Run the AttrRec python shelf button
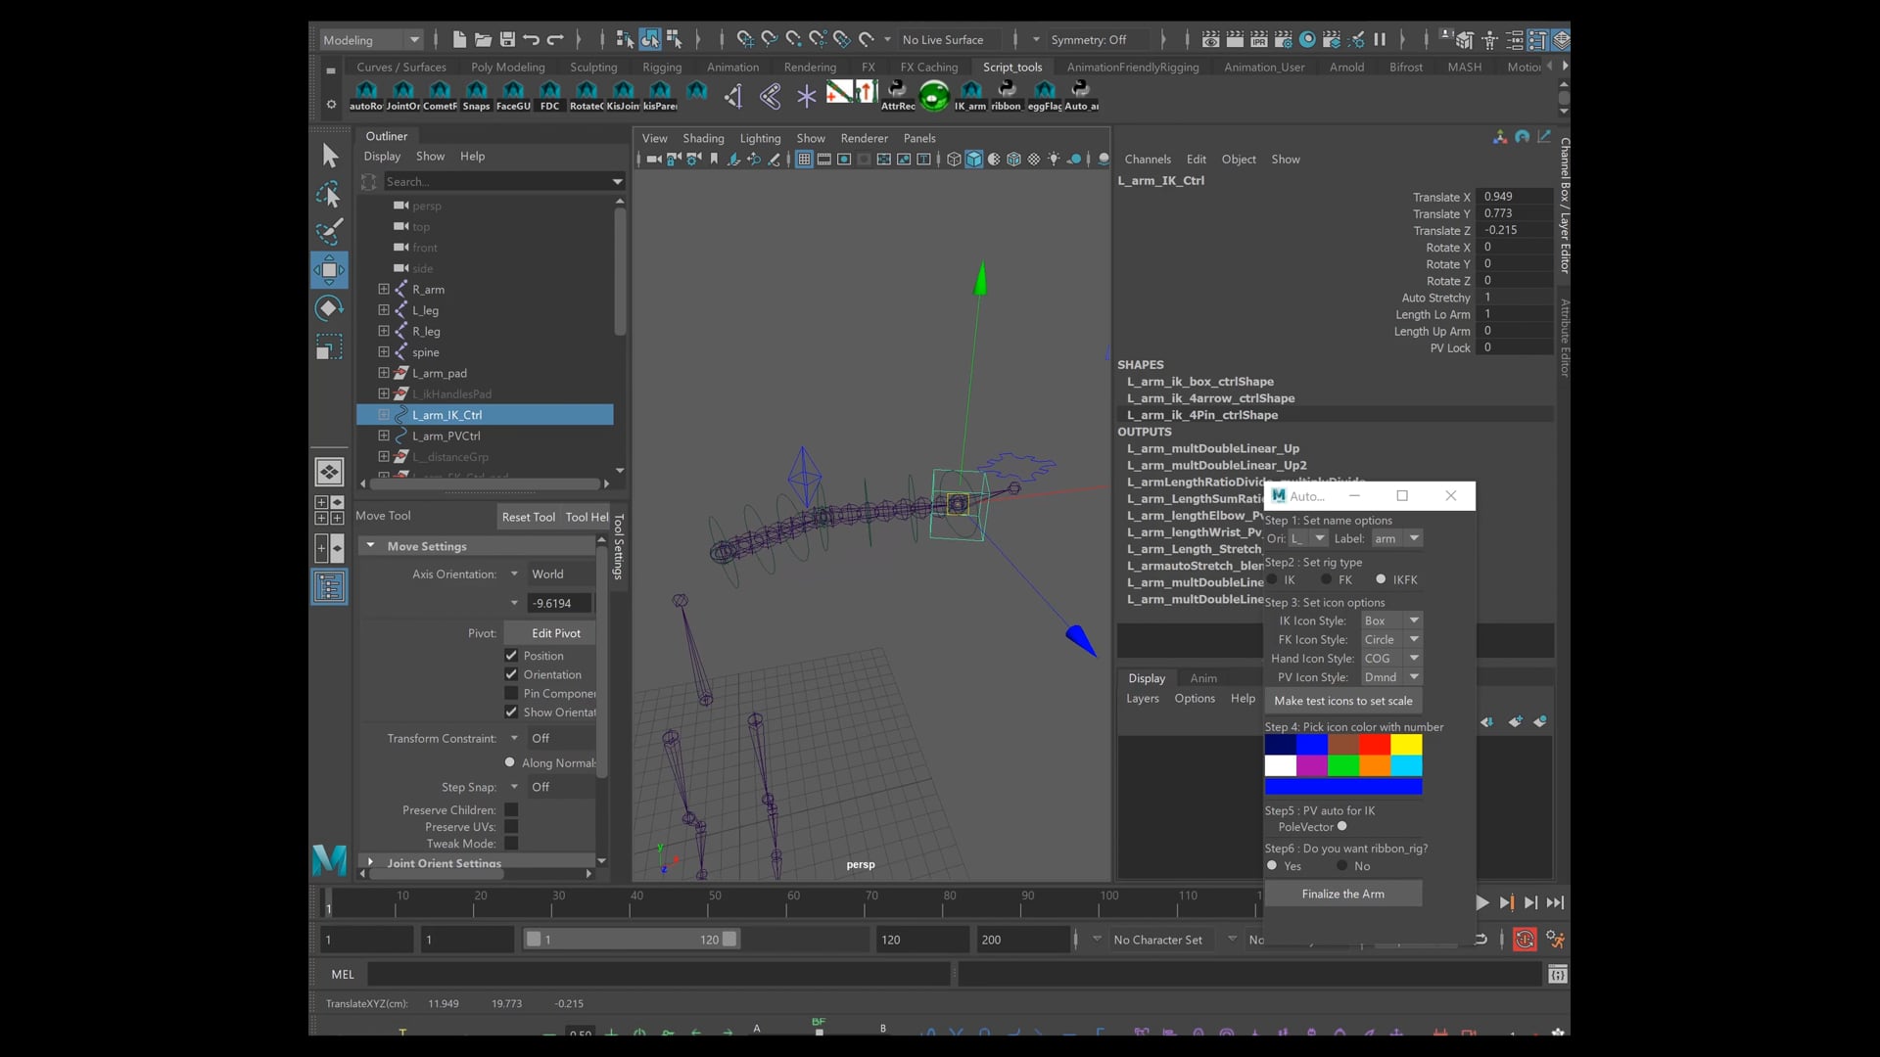 click(898, 96)
